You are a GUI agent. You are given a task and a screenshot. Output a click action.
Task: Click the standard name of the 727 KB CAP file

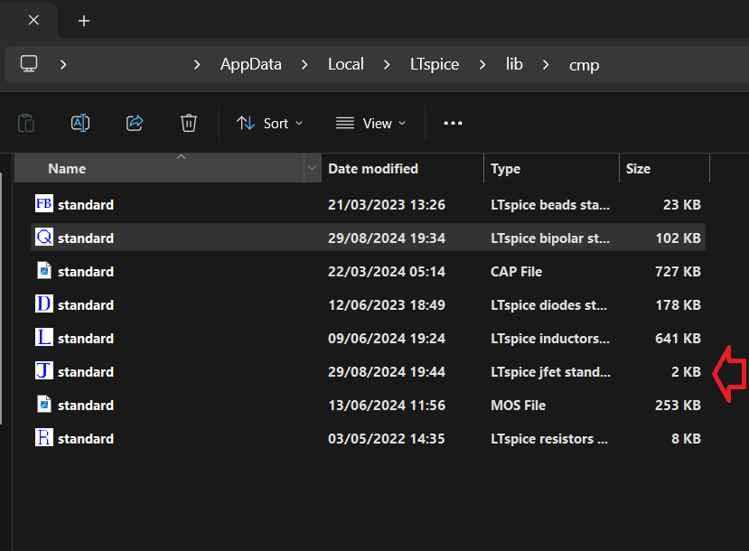point(86,272)
